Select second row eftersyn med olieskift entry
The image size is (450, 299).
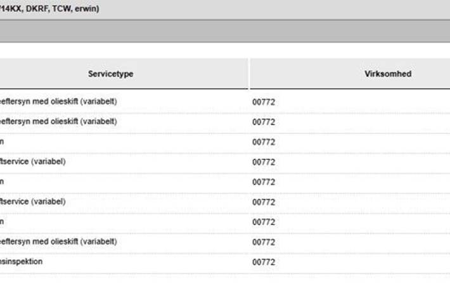[x=58, y=121]
